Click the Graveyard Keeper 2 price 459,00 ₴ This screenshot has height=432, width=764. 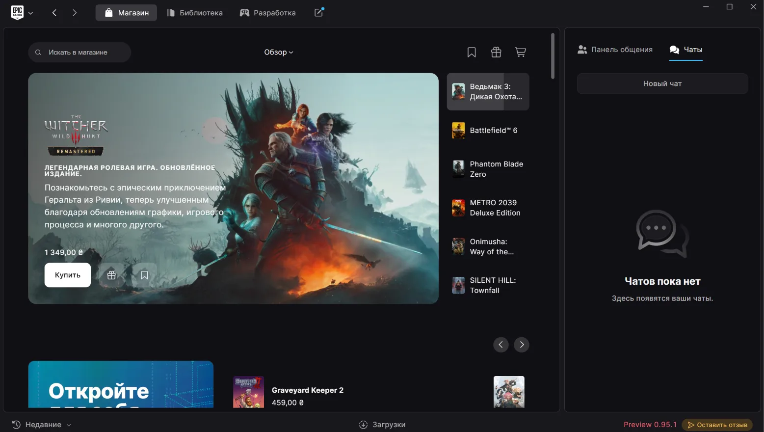coord(288,403)
